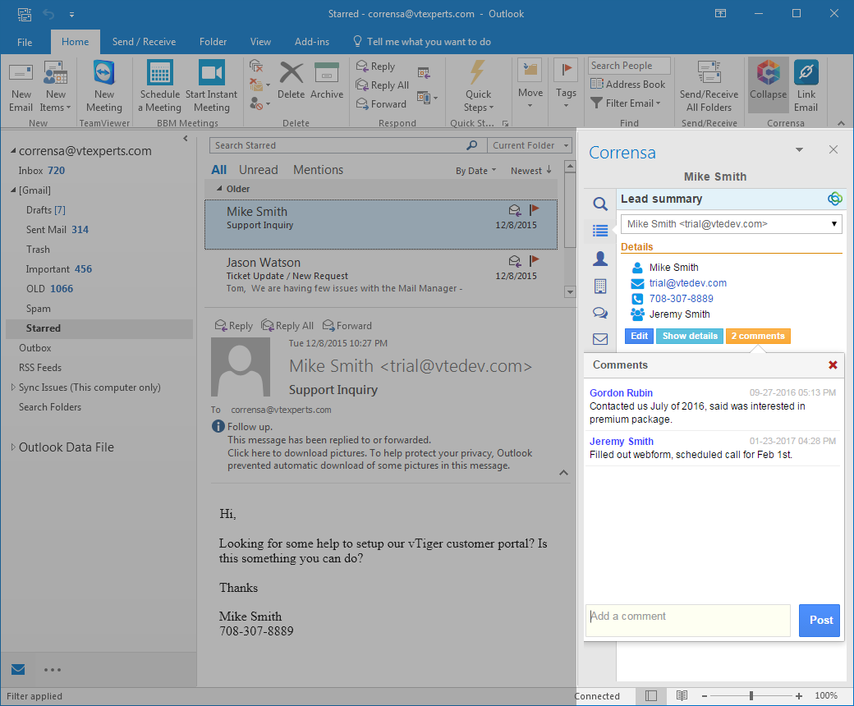854x706 pixels.
Task: Open the Corrensa sidebar list summary icon
Action: 600,231
